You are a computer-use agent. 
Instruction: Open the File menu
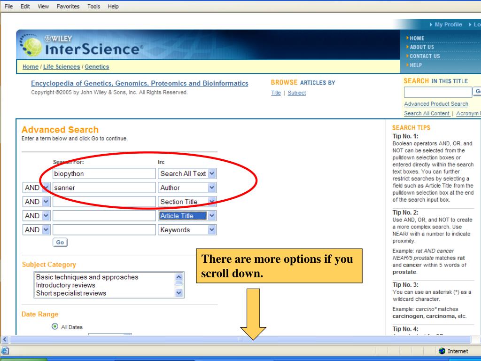8,6
